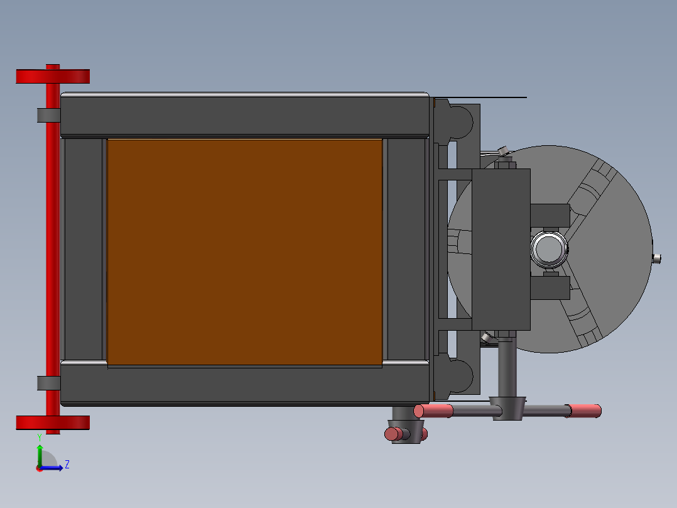
Task: Select the small bolt on the chuck's right edge
Action: (657, 258)
